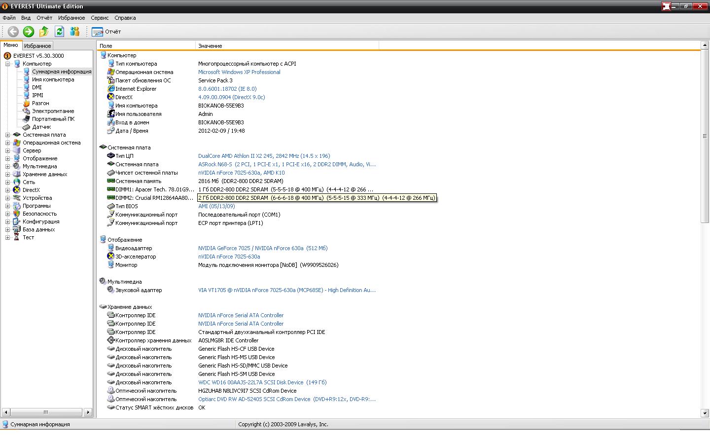Select the Суммарная информация tree item
Viewport: 710px width, 444px height.
click(x=62, y=72)
